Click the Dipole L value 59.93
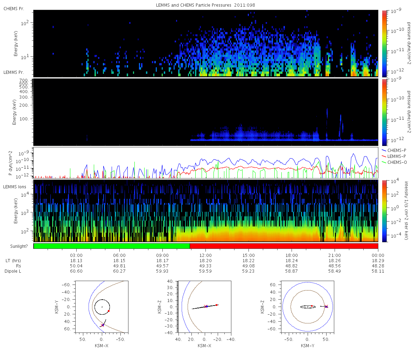Screen dimensions: 420x350 162,271
